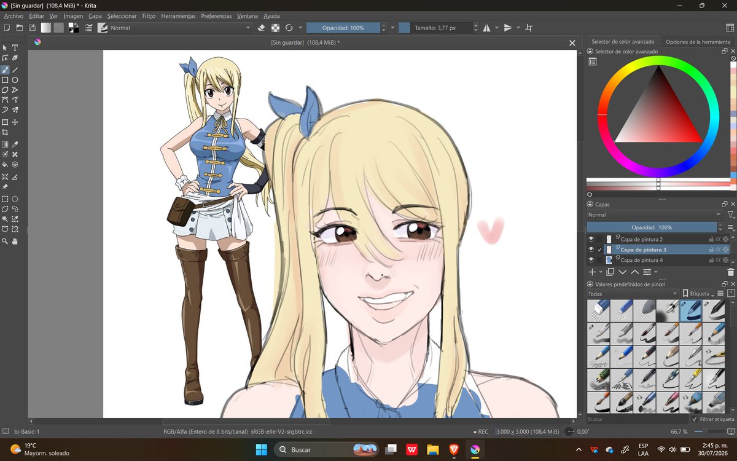Image resolution: width=737 pixels, height=461 pixels.
Task: Select the Rectangle shape tool
Action: [5, 79]
